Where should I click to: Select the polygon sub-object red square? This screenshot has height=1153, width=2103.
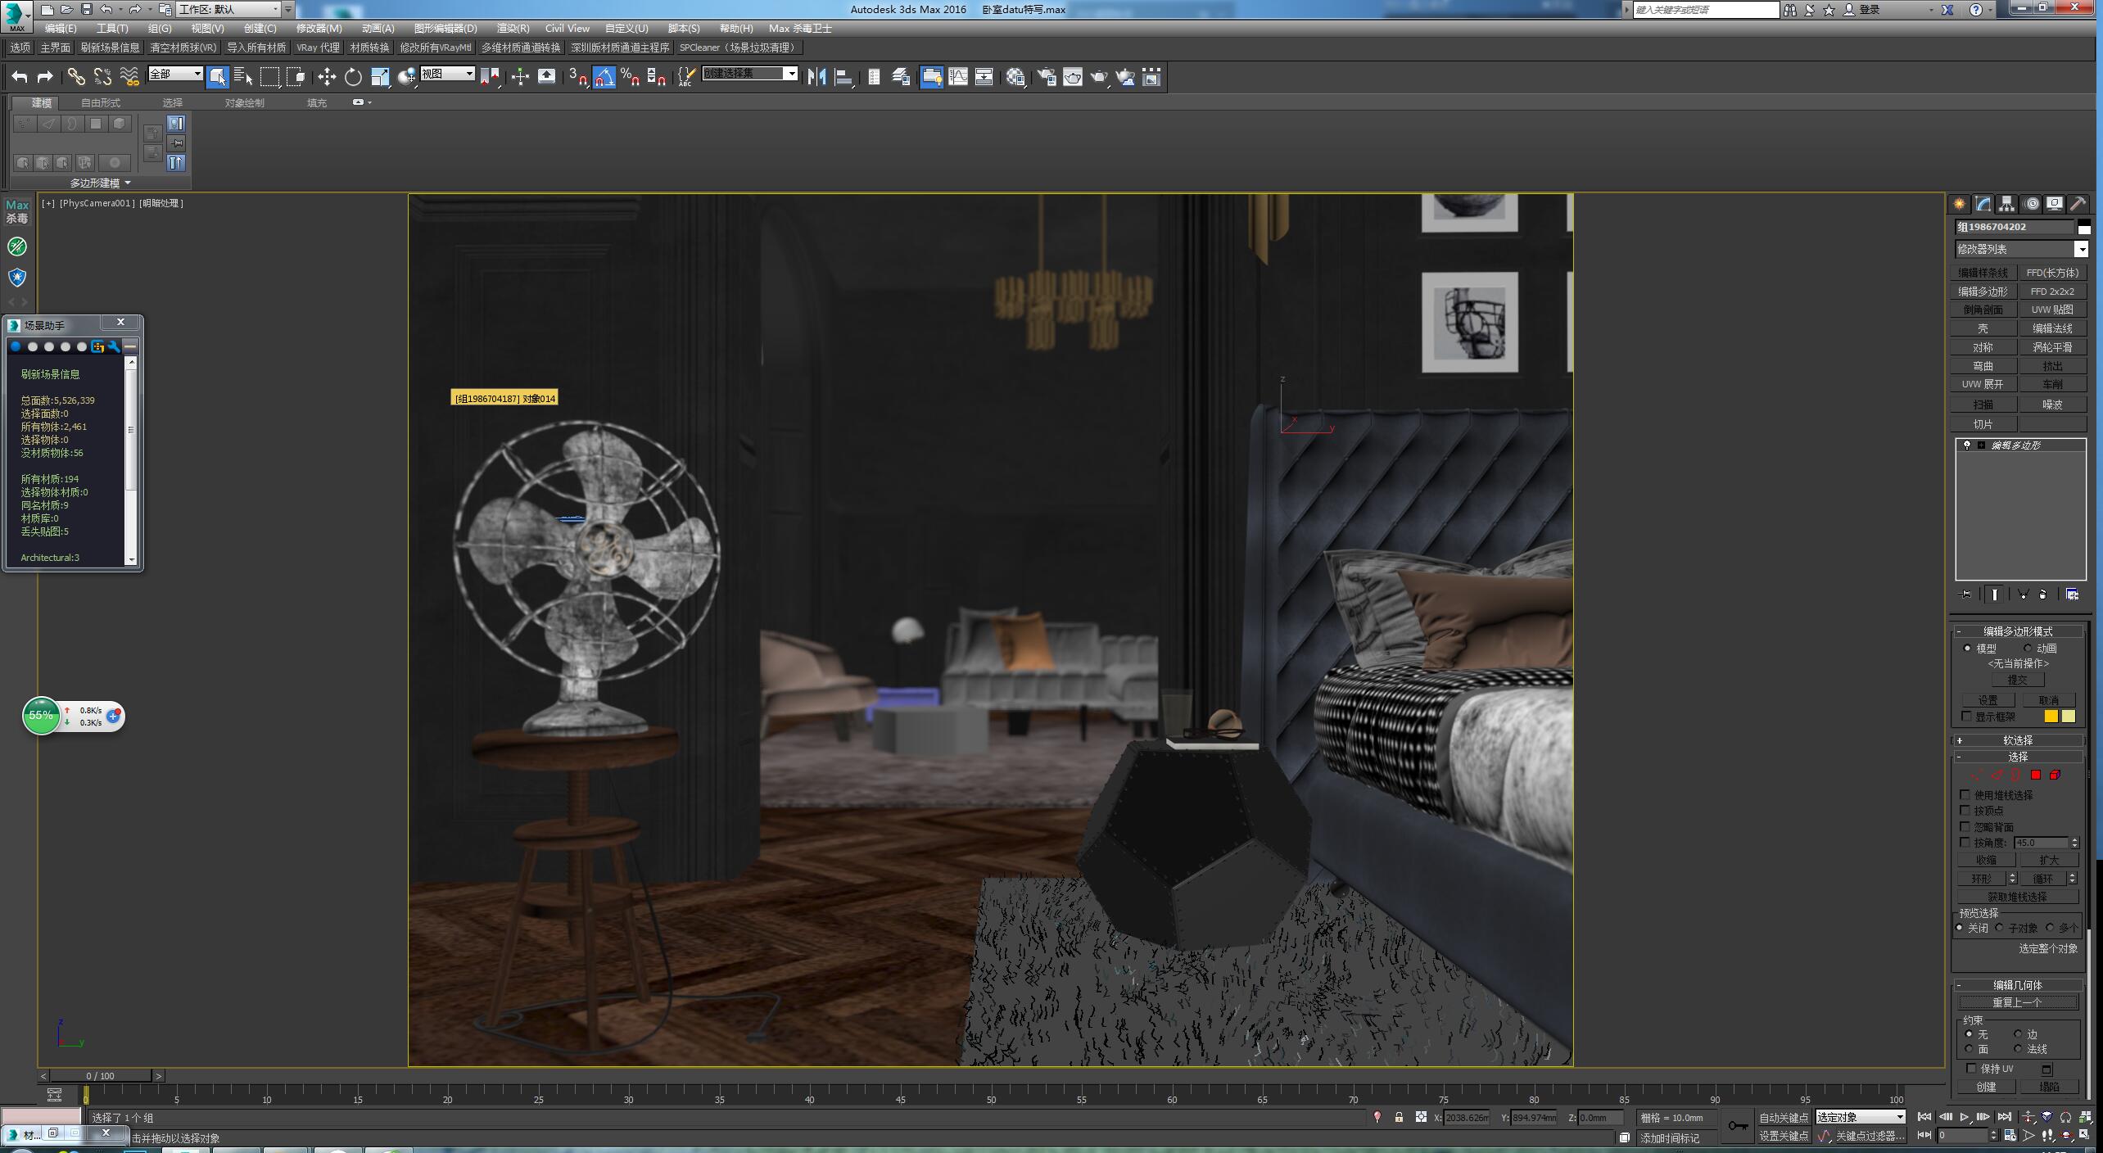pyautogui.click(x=2036, y=775)
